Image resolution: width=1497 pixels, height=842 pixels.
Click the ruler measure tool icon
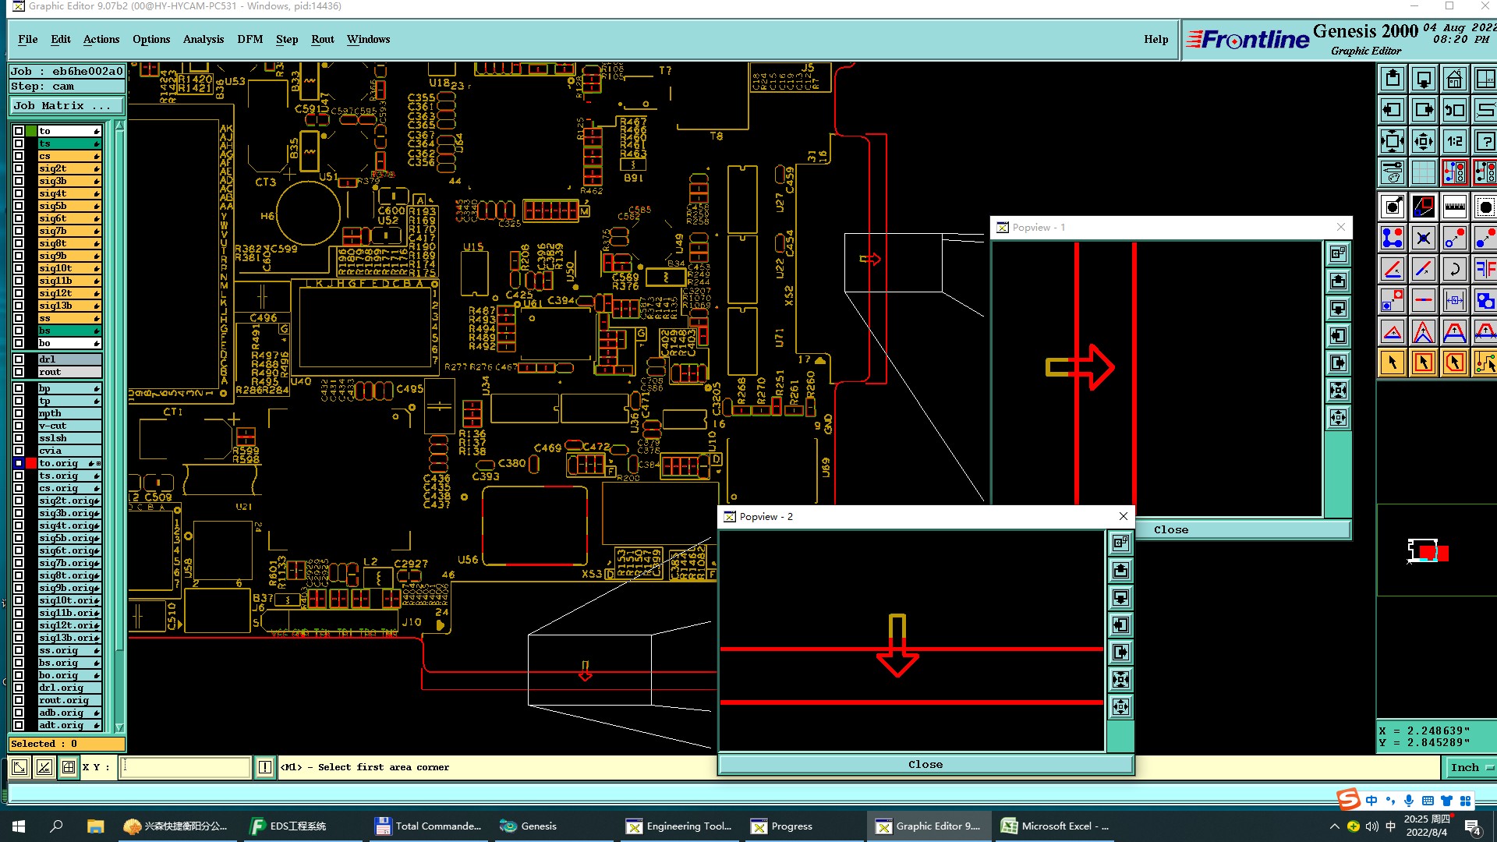click(x=1454, y=207)
